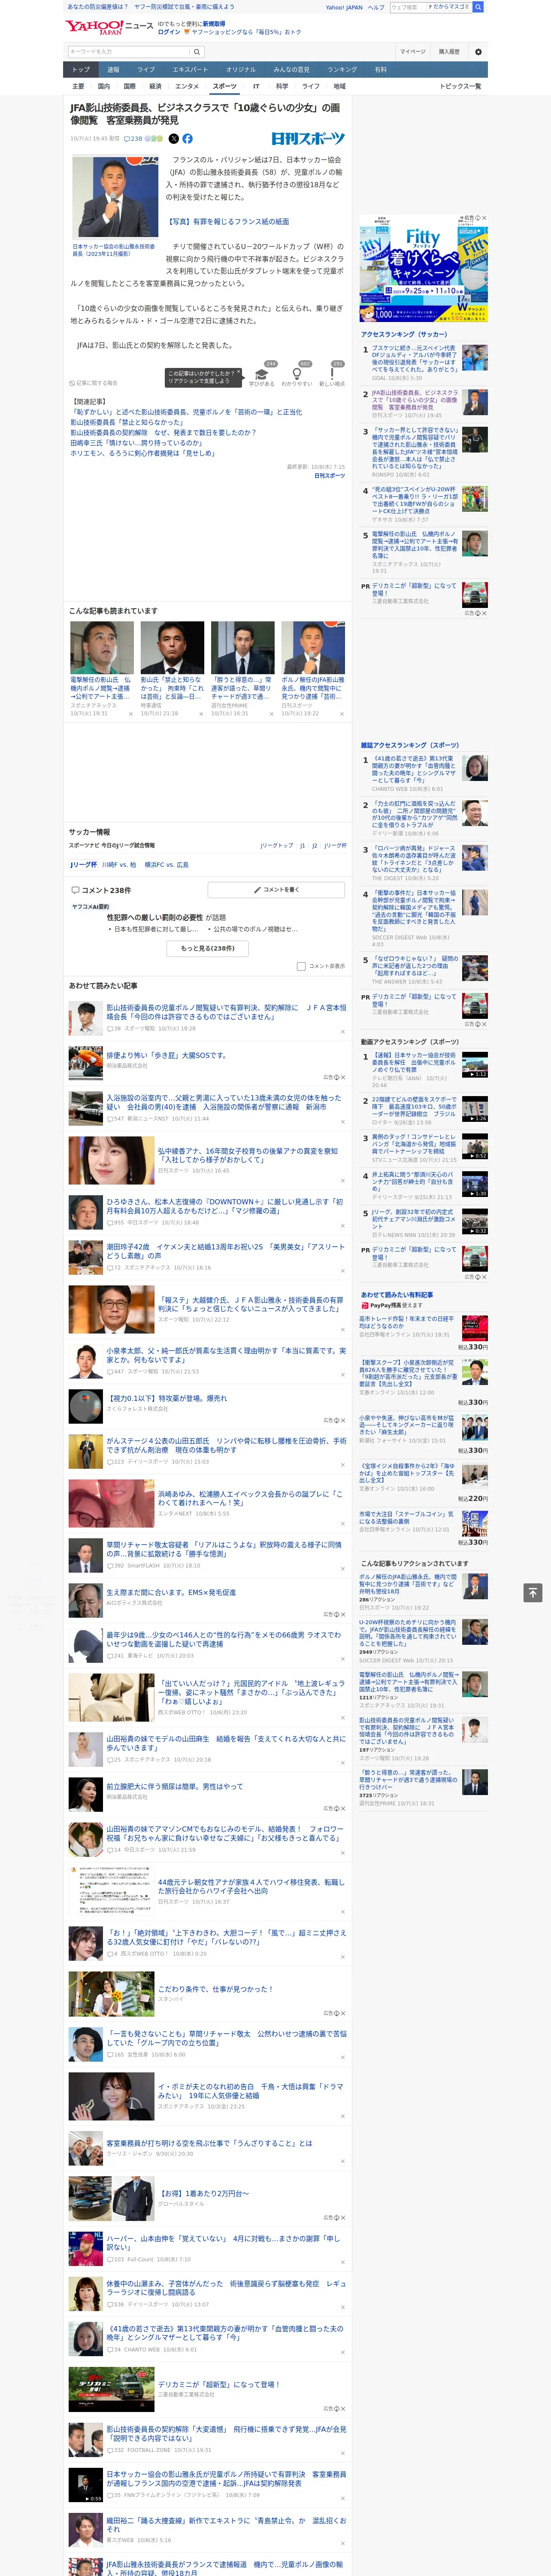Open the 購入履歴 link
Screen dimensions: 551x2576
[x=449, y=52]
